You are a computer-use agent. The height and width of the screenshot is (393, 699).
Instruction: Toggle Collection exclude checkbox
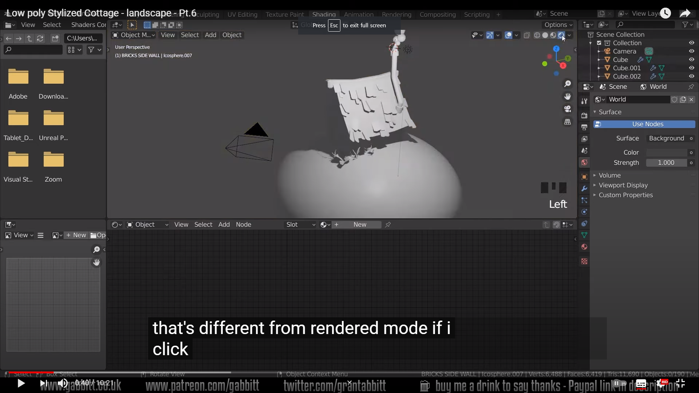[x=599, y=43]
